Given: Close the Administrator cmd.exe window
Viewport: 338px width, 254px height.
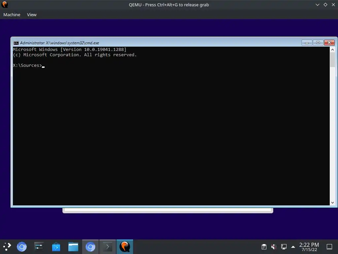Looking at the screenshot, I should pos(329,43).
